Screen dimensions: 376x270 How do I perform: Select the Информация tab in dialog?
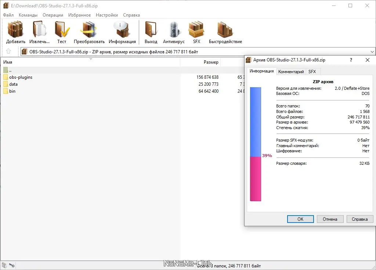(261, 71)
